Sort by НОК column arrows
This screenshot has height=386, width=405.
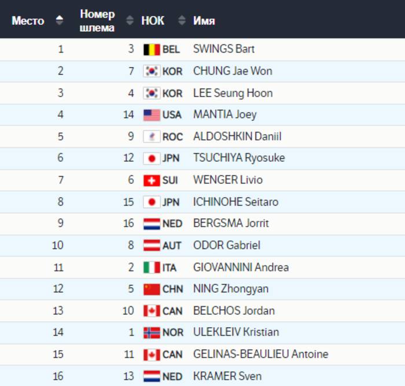[182, 20]
